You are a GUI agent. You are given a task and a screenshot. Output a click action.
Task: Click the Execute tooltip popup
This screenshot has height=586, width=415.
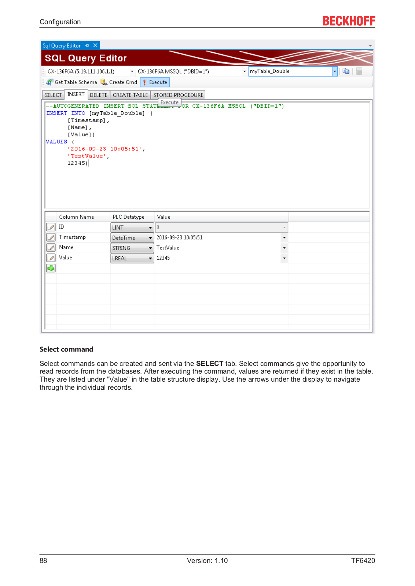169,103
